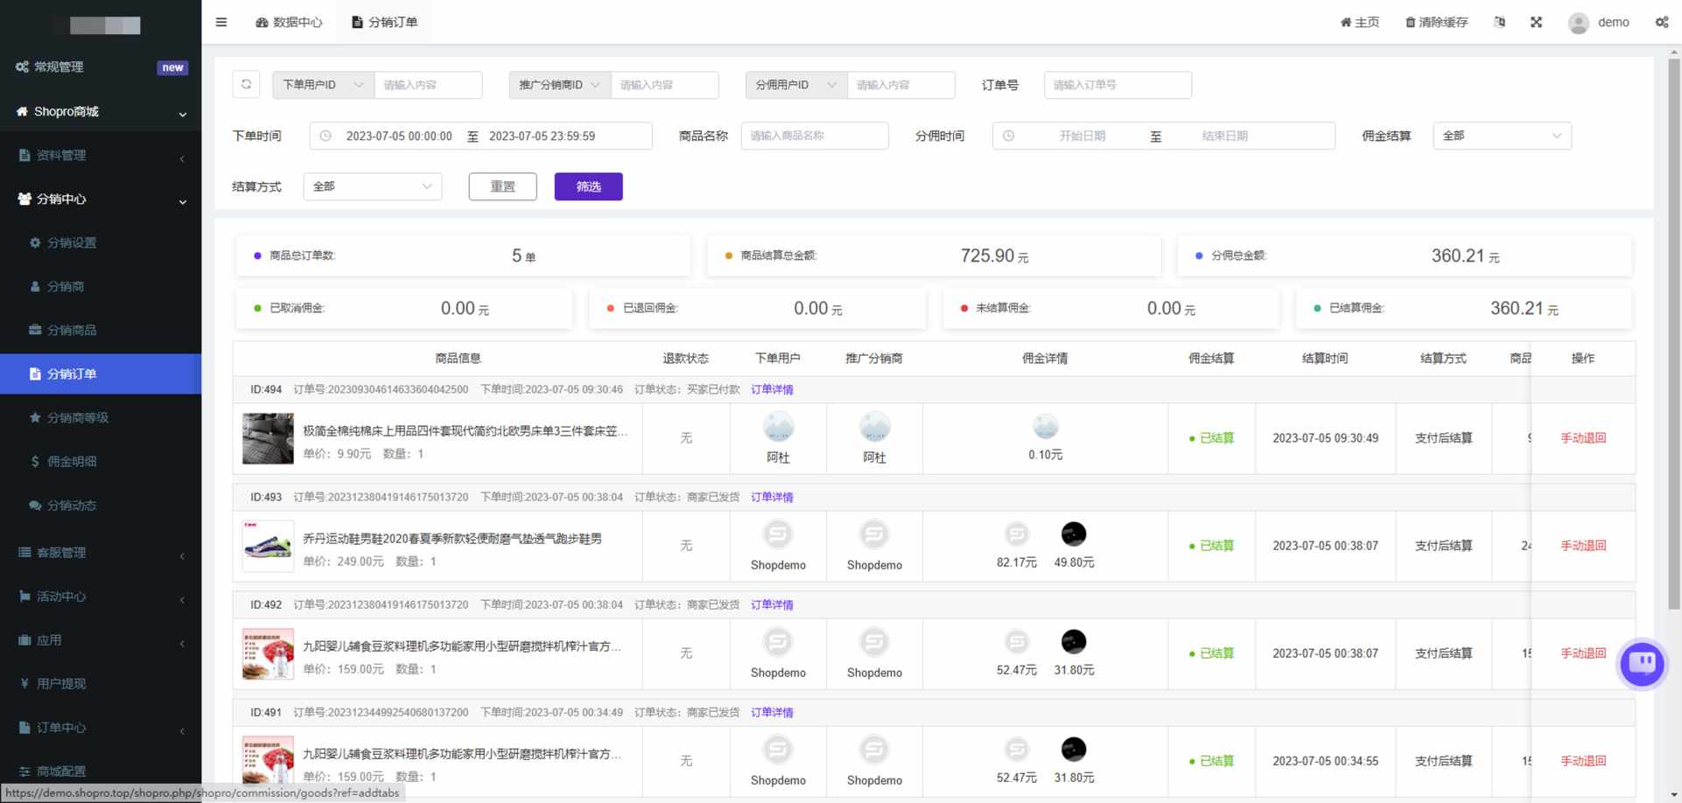Toggle fullscreen mode icon
Viewport: 1682px width, 803px height.
1536,22
